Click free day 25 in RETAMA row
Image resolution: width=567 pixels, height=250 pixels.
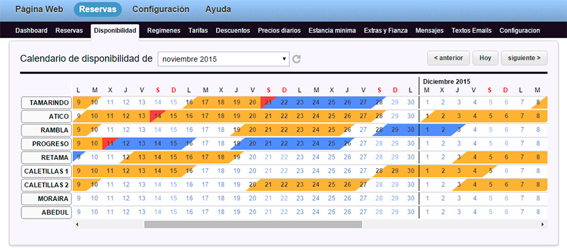tap(331, 157)
